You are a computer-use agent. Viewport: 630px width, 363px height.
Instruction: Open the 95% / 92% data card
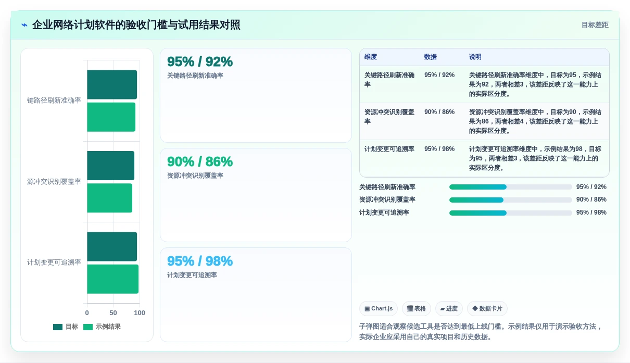pyautogui.click(x=256, y=95)
